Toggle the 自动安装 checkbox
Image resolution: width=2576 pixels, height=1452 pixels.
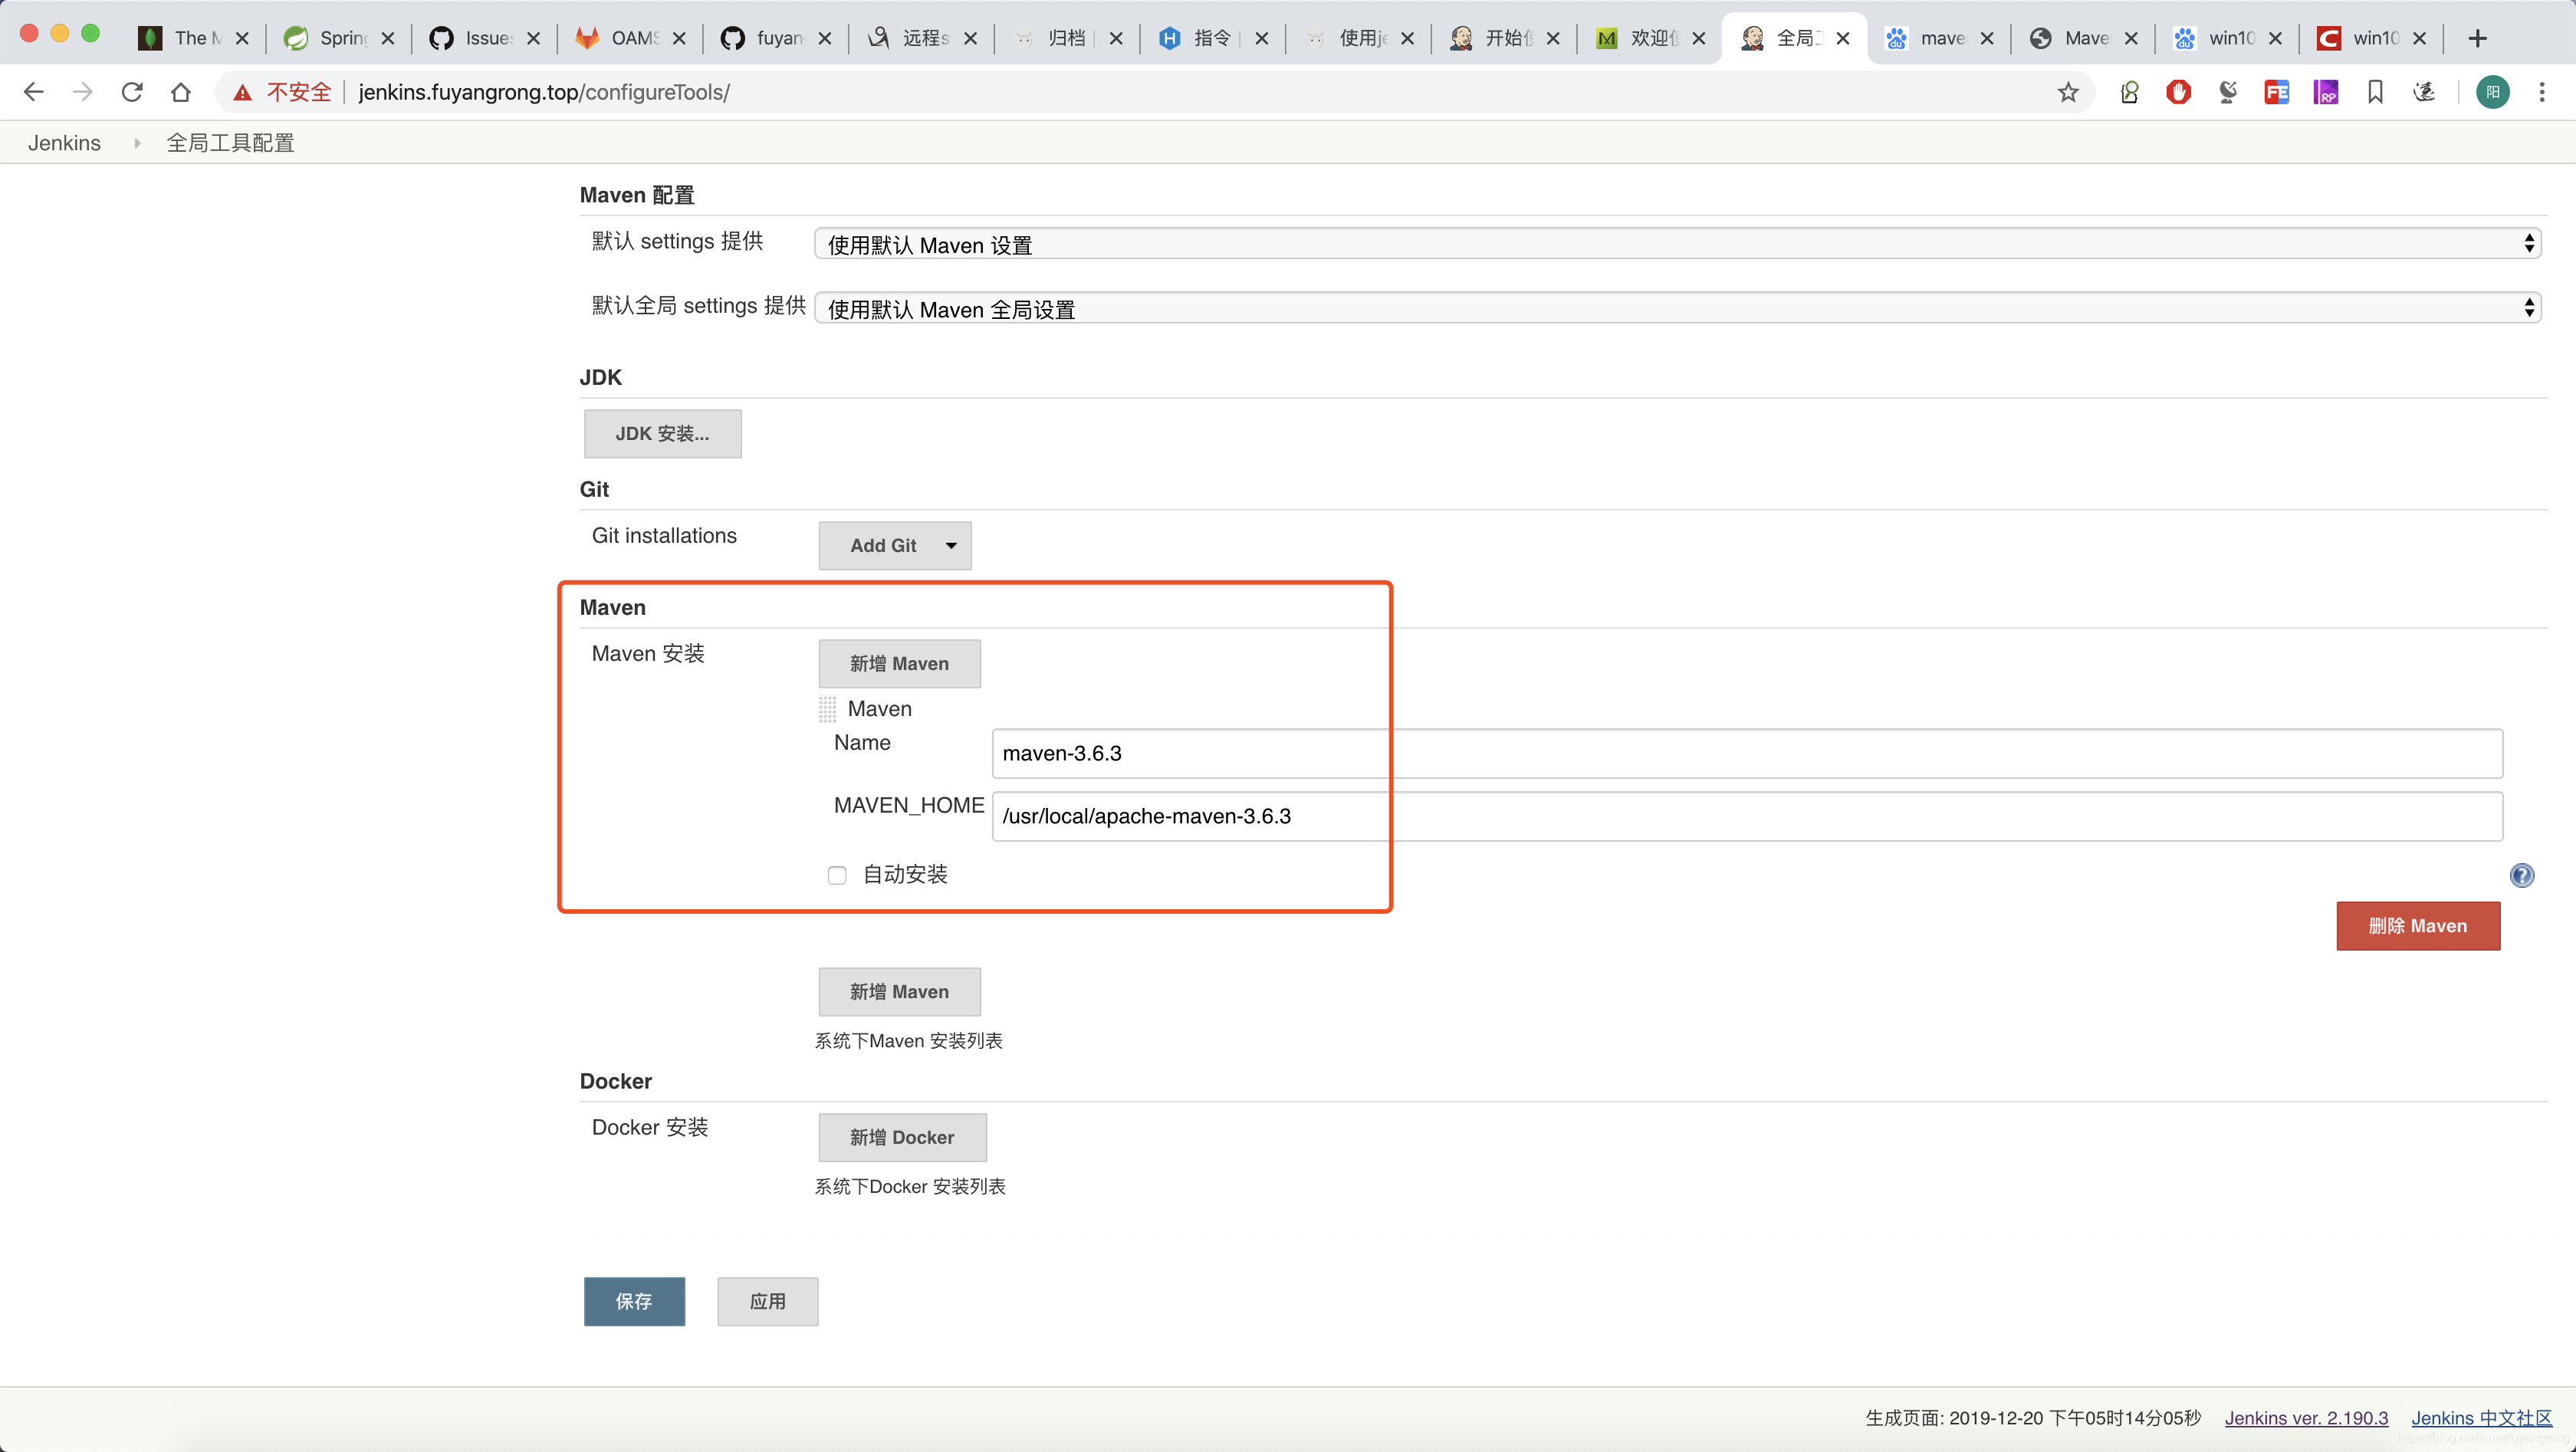[x=837, y=875]
